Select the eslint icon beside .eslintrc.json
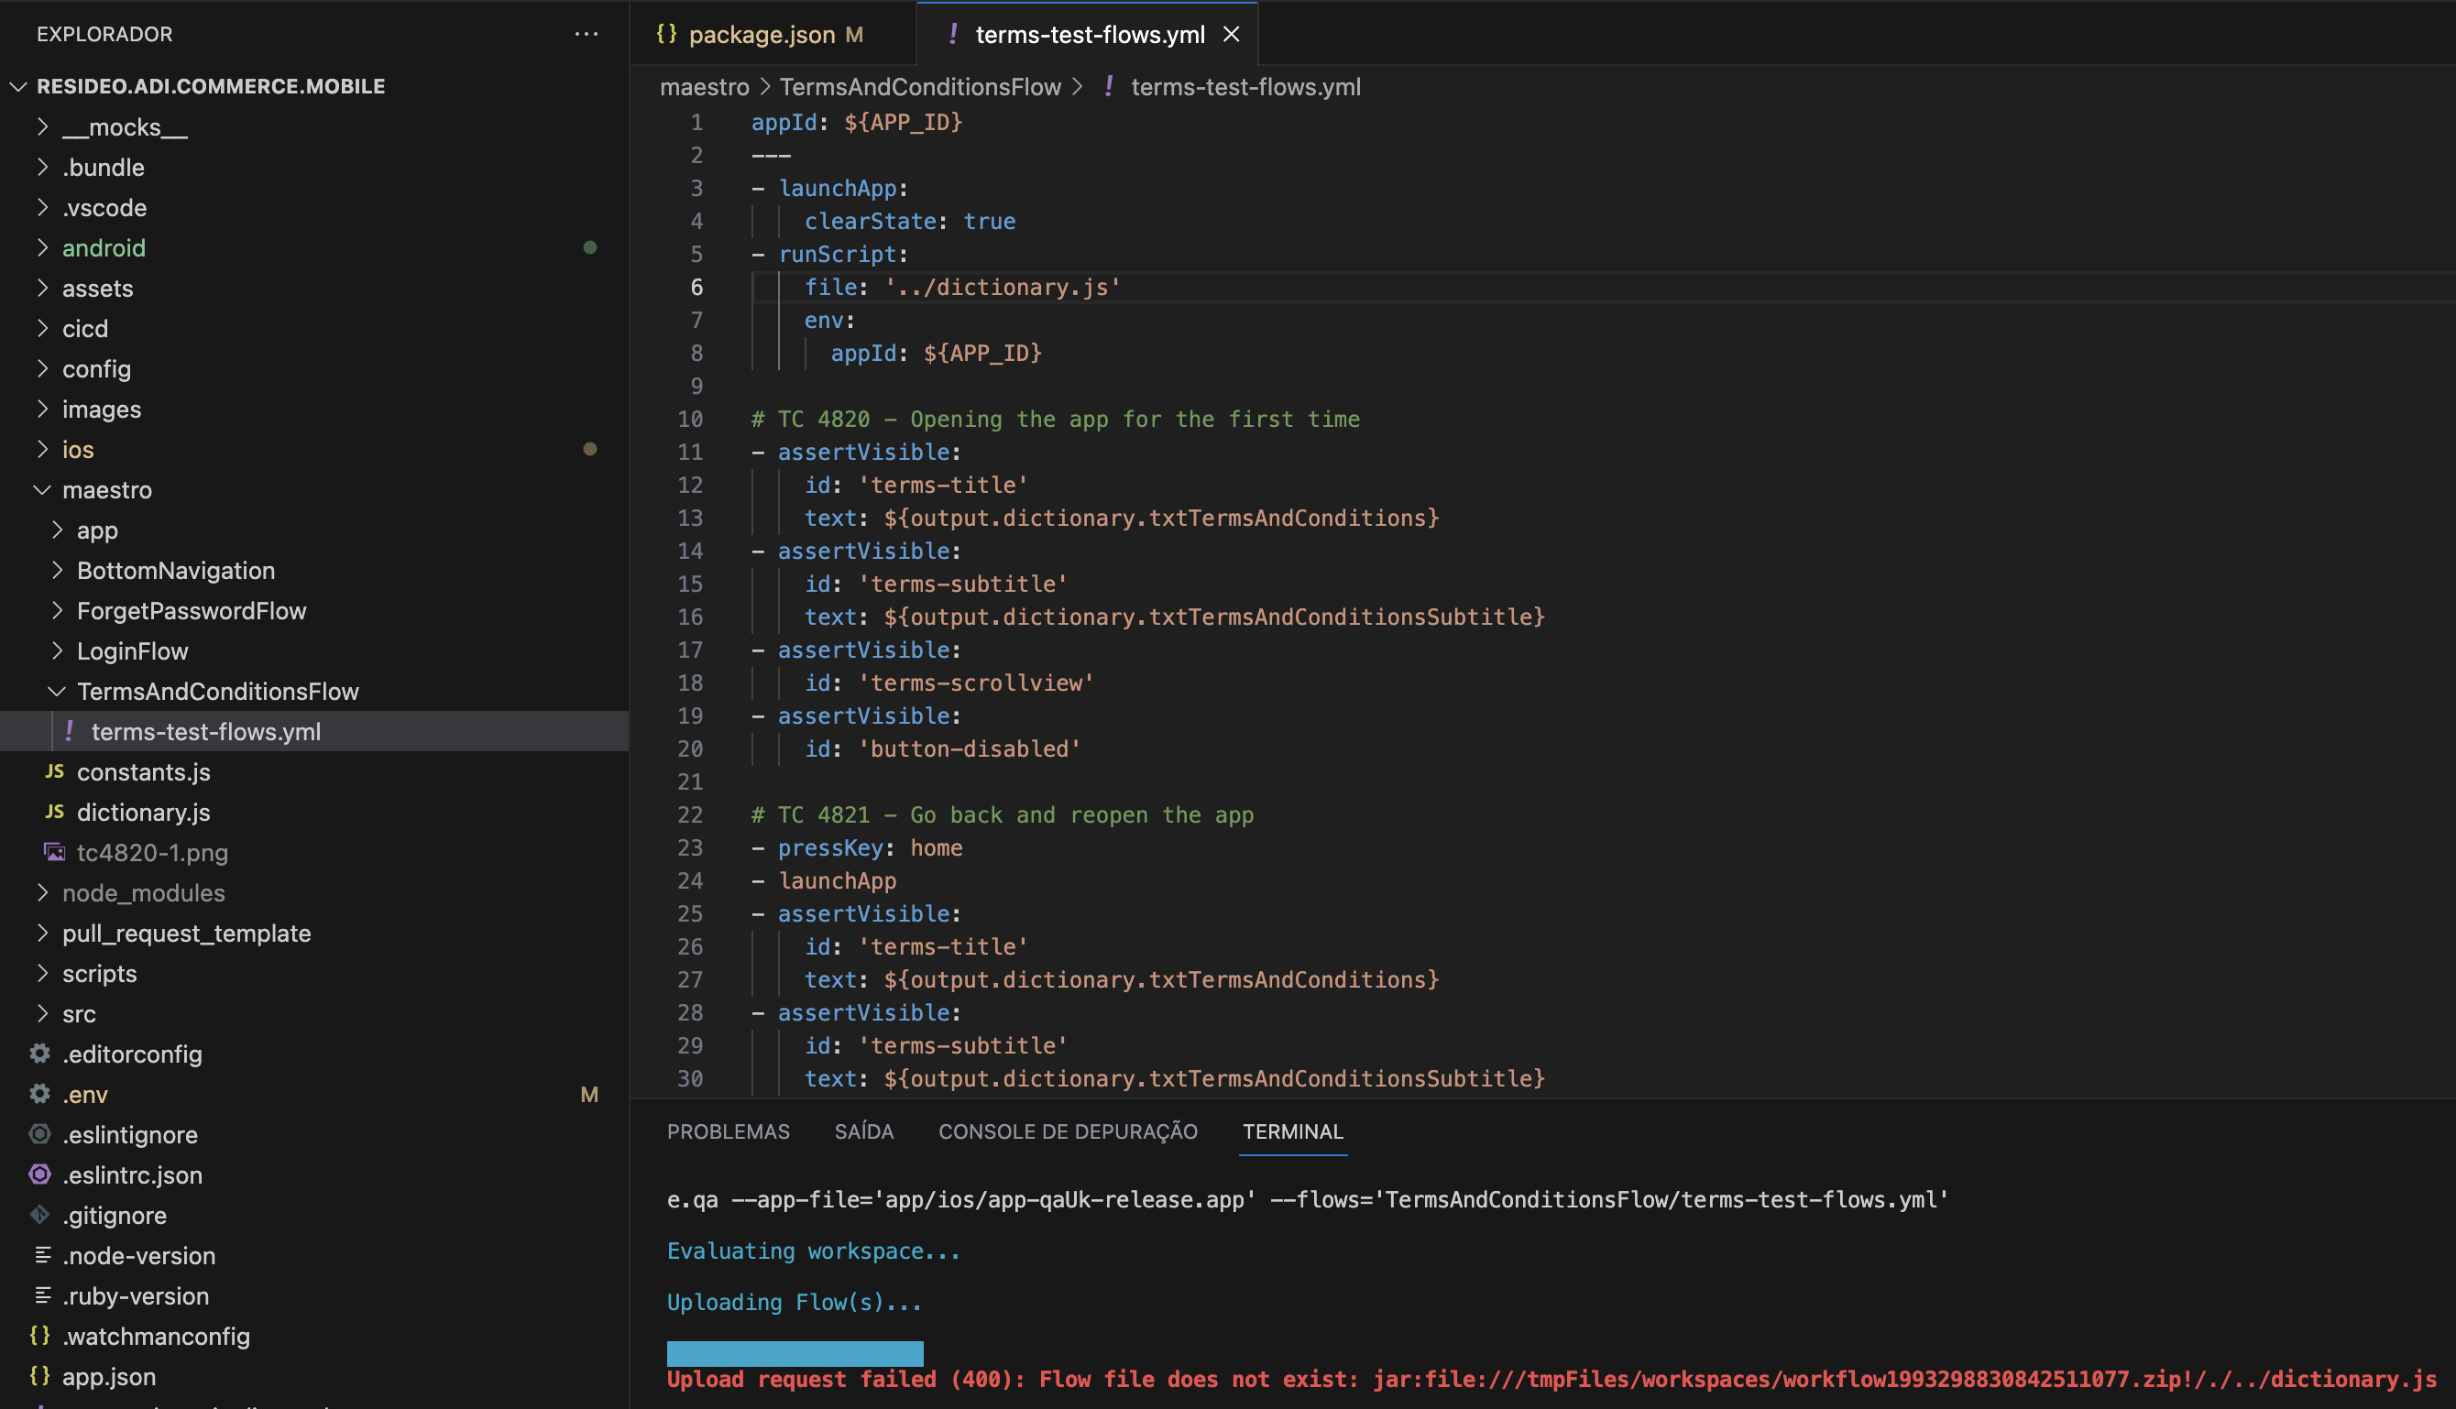Screen dimensions: 2456x1409 pos(39,1174)
